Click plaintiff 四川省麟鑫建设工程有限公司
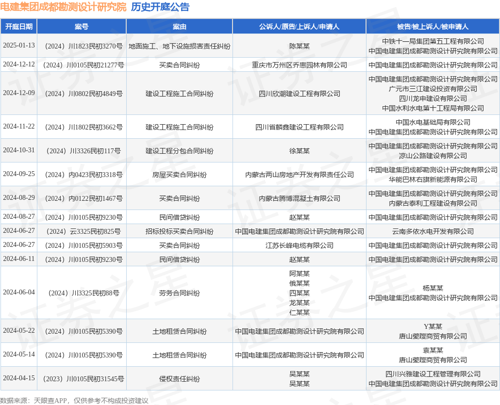The image size is (500, 405). point(299,127)
